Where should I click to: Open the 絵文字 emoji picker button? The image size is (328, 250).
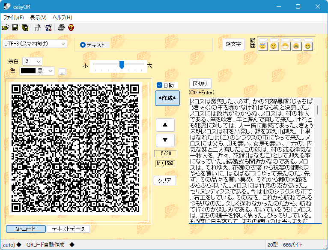[x=233, y=44]
